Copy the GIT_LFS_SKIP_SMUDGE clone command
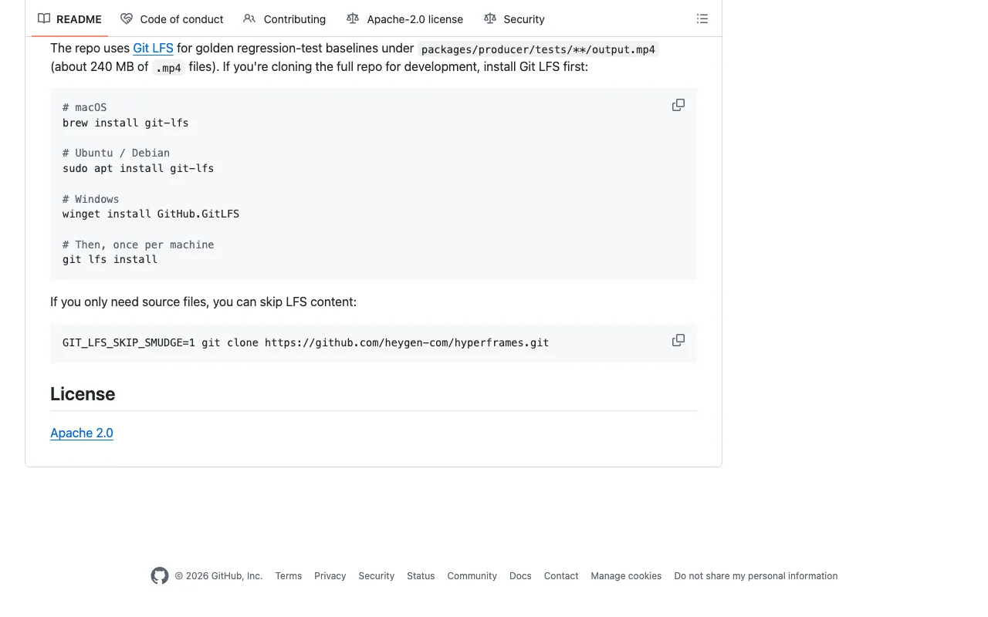The height and width of the screenshot is (617, 988). click(678, 340)
